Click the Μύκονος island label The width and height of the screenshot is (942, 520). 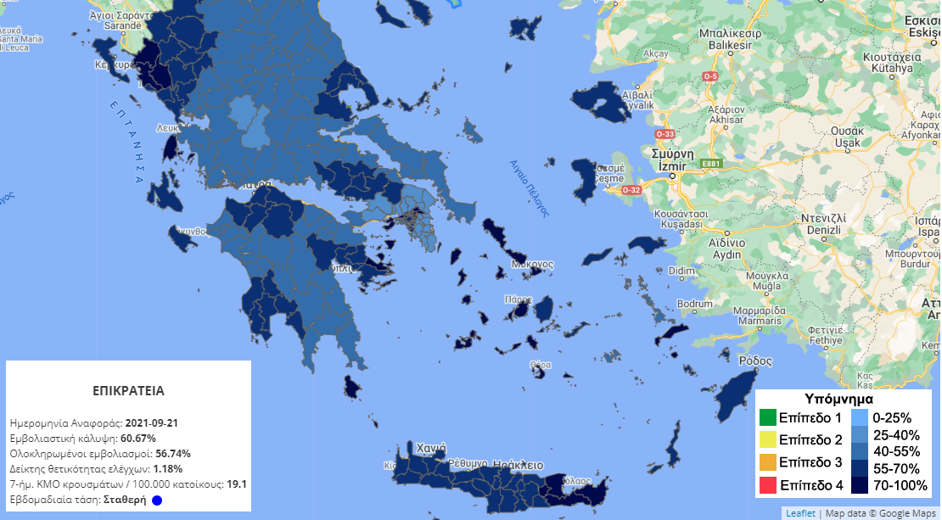click(532, 264)
